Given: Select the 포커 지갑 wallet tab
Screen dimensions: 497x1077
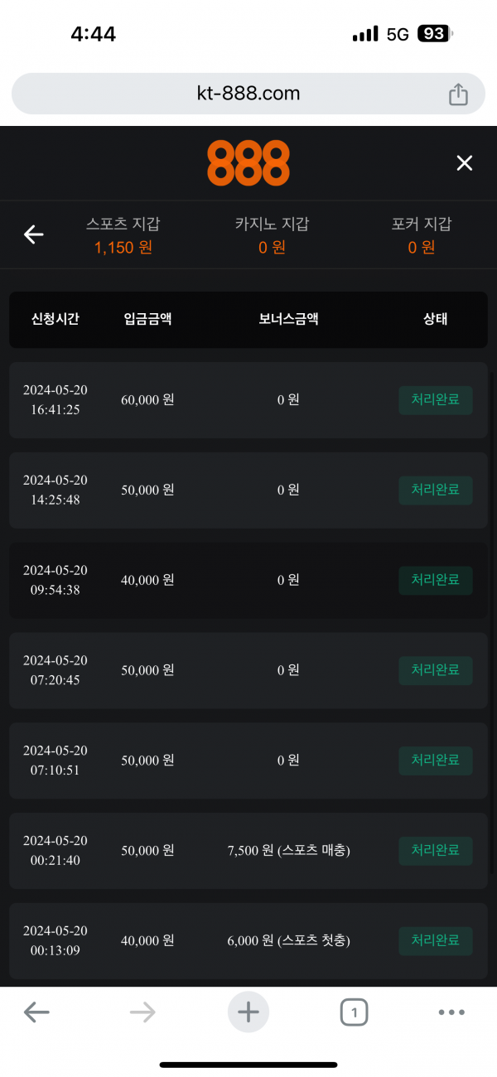Looking at the screenshot, I should pyautogui.click(x=422, y=235).
